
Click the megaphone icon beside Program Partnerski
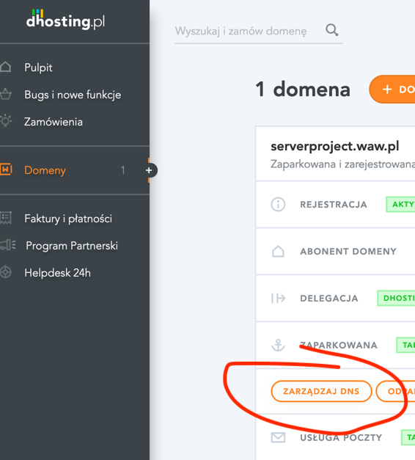(7, 245)
